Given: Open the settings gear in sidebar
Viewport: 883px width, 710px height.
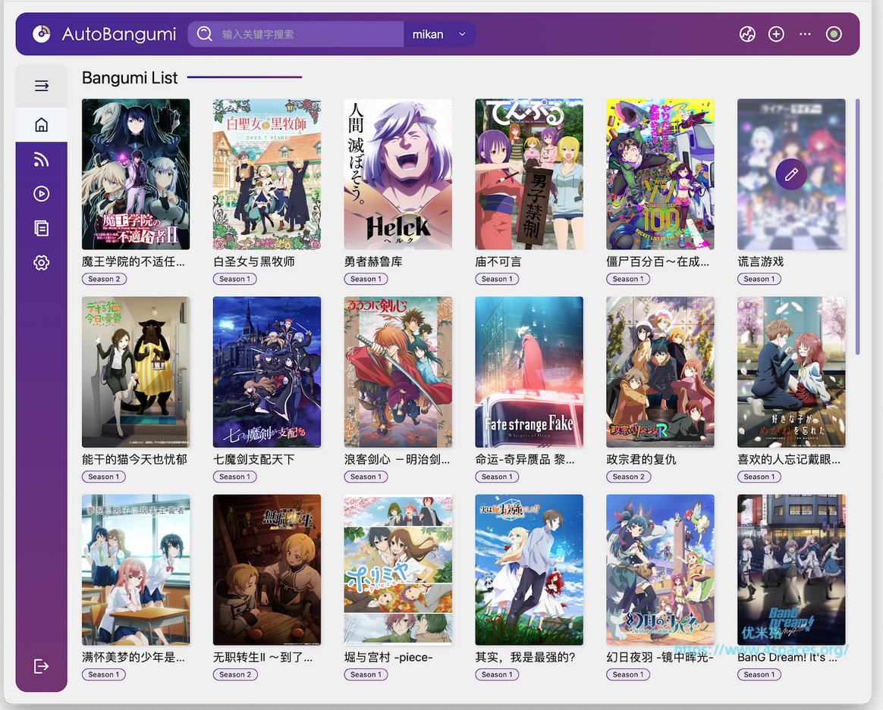Looking at the screenshot, I should pyautogui.click(x=42, y=263).
